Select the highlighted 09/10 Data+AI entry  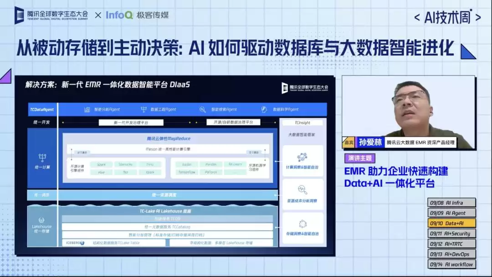point(451,223)
